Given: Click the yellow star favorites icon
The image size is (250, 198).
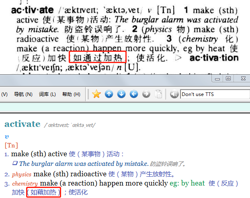Looking at the screenshot, I should [x=96, y=94].
